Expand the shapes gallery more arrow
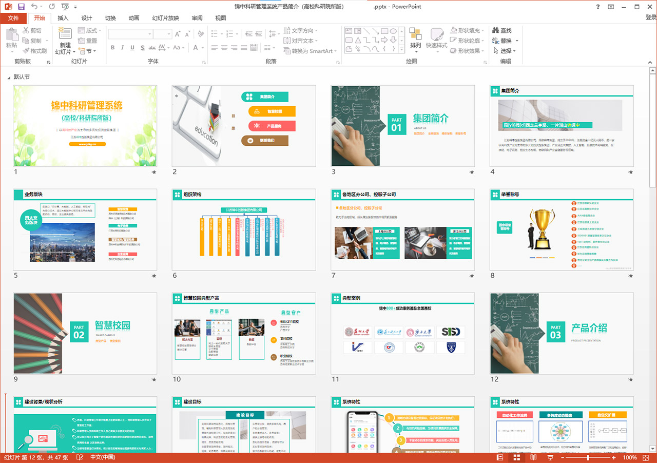This screenshot has height=463, width=657. [401, 49]
